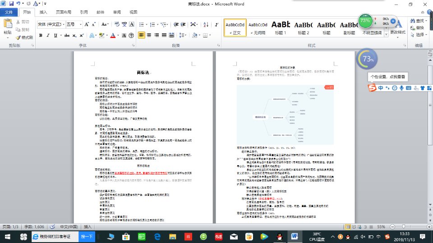This screenshot has width=433, height=243.
Task: Switch to the Page Layout (页面布局) tab
Action: [x=64, y=12]
